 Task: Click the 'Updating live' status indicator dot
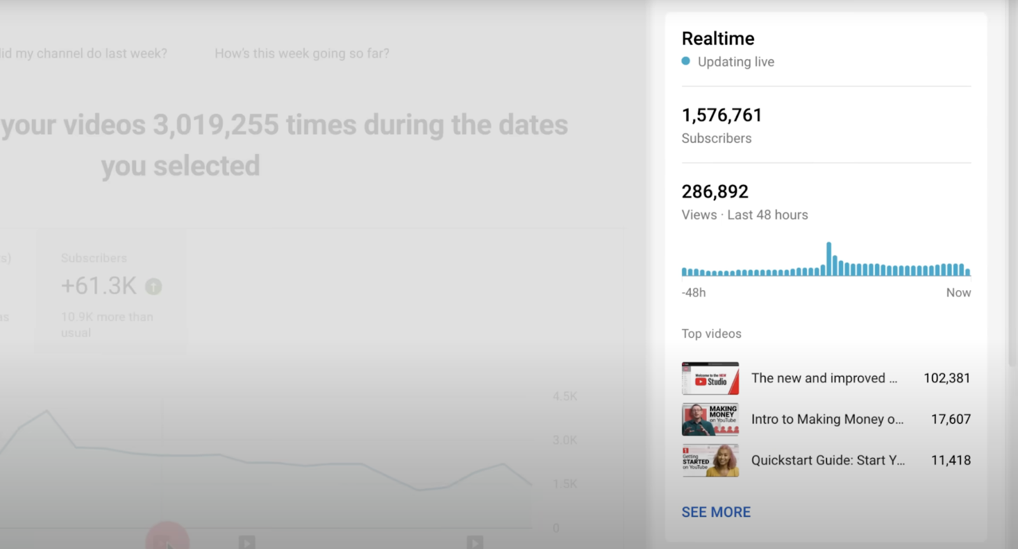point(686,61)
